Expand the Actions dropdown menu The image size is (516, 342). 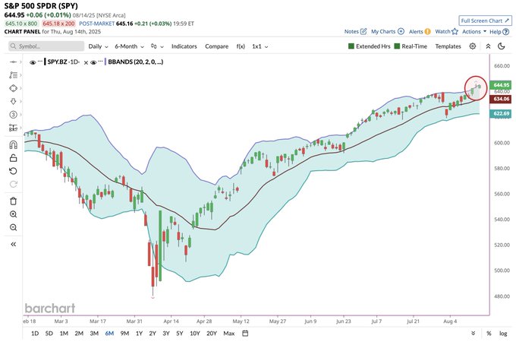474,32
